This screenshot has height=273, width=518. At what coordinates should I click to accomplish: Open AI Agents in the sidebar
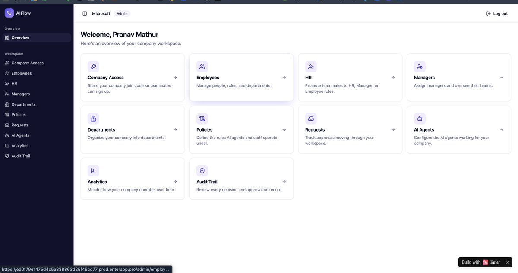[x=36, y=135]
